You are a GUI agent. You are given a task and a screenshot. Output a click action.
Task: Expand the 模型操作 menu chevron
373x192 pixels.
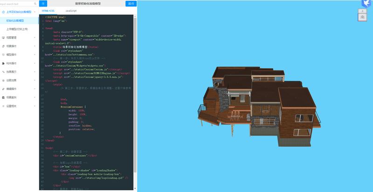pyautogui.click(x=35, y=55)
